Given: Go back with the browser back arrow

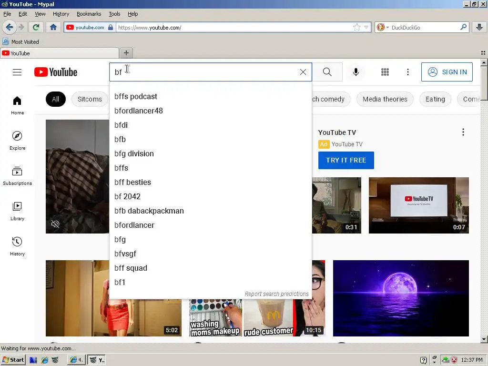Looking at the screenshot, I should (10, 27).
